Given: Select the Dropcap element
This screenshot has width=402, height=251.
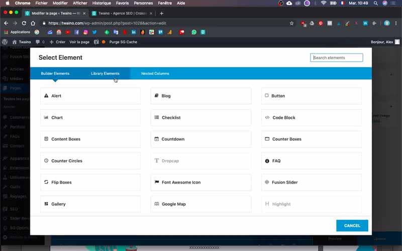Looking at the screenshot, I should pyautogui.click(x=200, y=161).
